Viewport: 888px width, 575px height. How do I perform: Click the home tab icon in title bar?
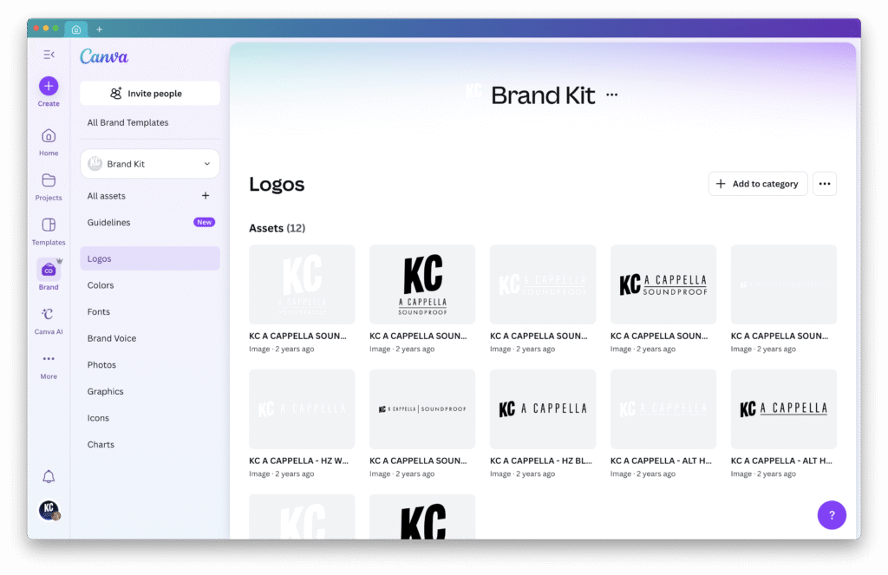(x=76, y=29)
